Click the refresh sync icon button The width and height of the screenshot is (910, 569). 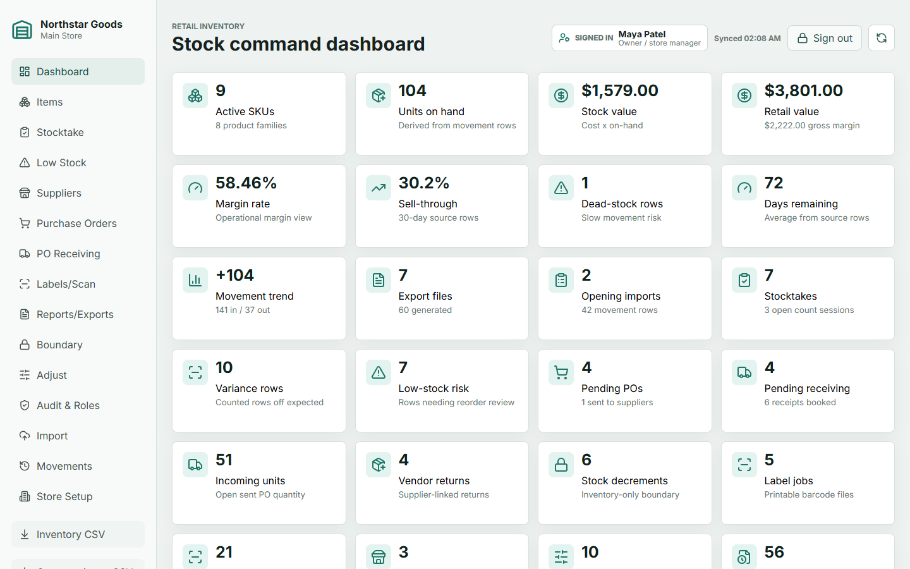tap(882, 38)
